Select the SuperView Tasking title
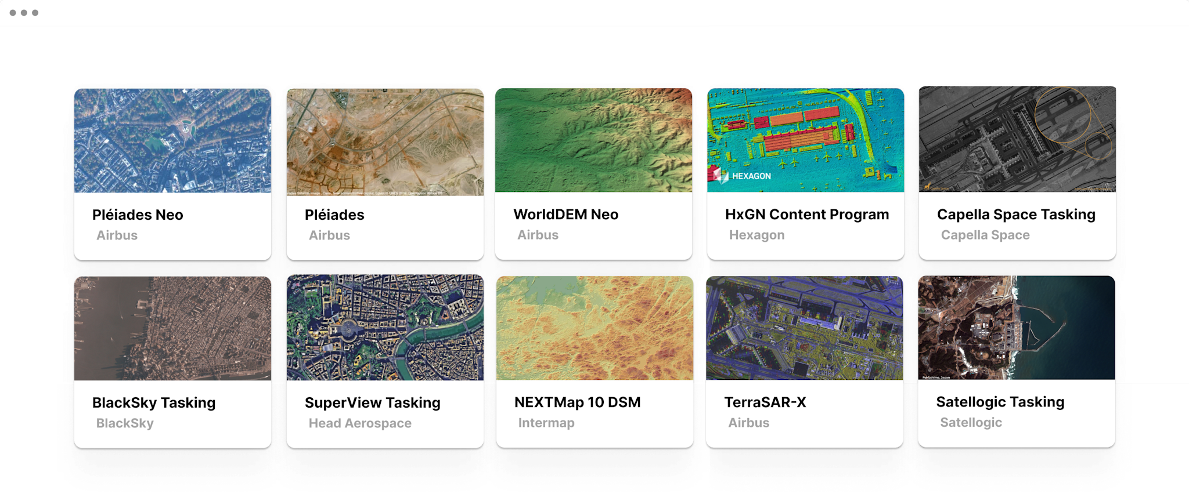The height and width of the screenshot is (501, 1189). pos(372,402)
